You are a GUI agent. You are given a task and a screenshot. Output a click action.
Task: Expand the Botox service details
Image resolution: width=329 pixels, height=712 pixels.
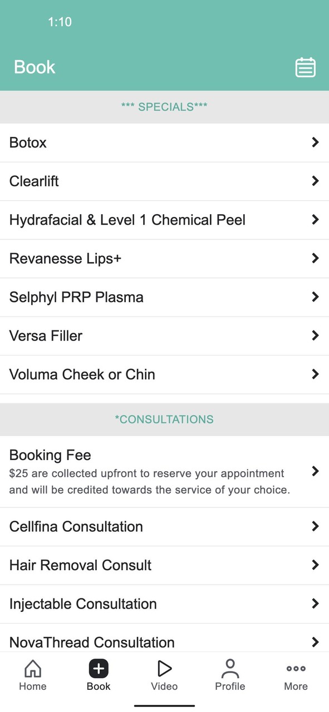point(164,142)
